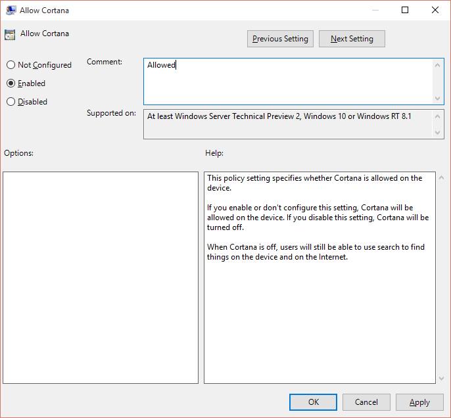
Task: Click the empty Options list box
Action: [101, 277]
